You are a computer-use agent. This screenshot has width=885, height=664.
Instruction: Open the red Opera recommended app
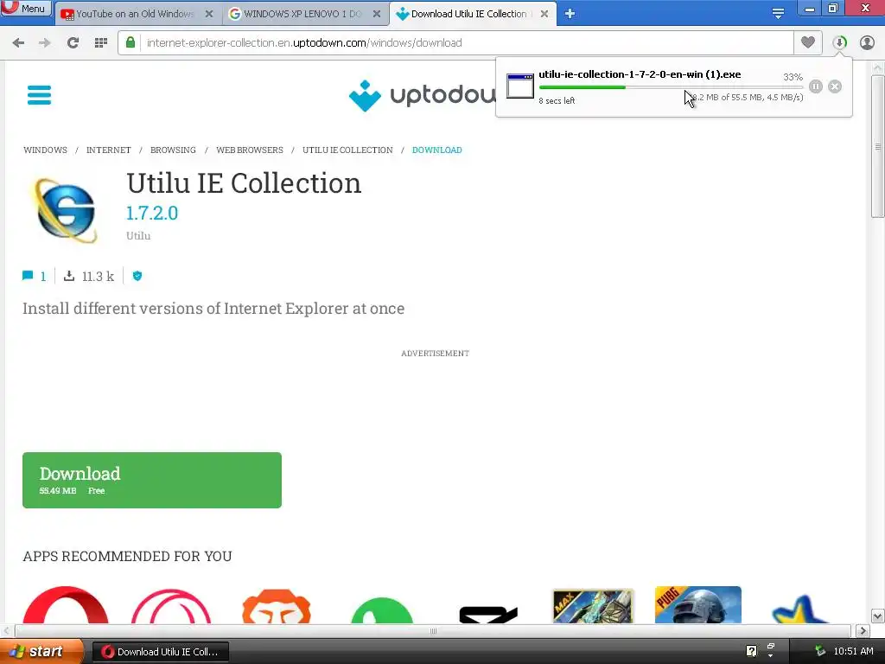66,604
